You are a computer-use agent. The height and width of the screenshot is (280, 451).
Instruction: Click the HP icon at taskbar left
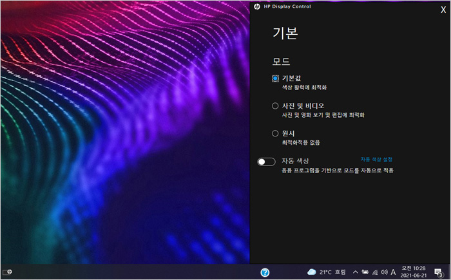(7, 272)
